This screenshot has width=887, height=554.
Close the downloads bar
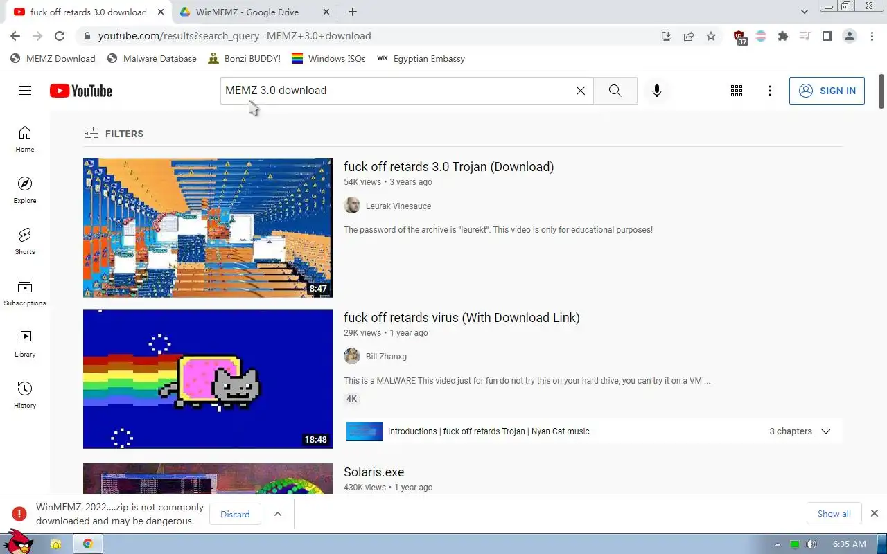[875, 513]
